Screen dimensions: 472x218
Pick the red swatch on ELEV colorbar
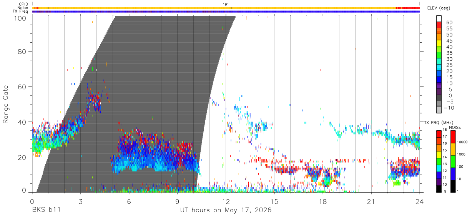tap(439, 25)
